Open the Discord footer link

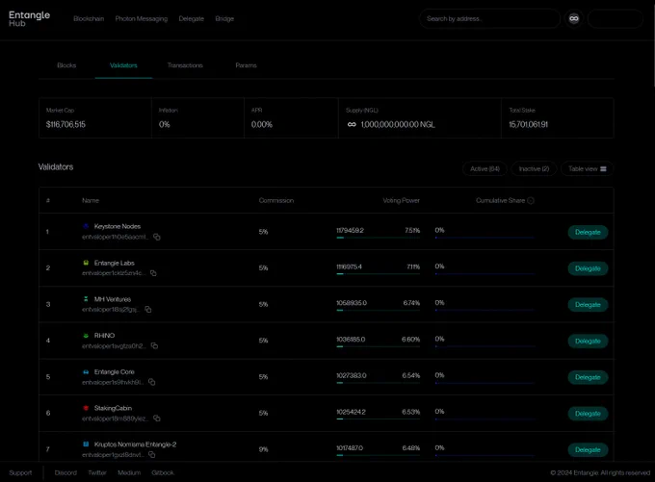coord(65,472)
